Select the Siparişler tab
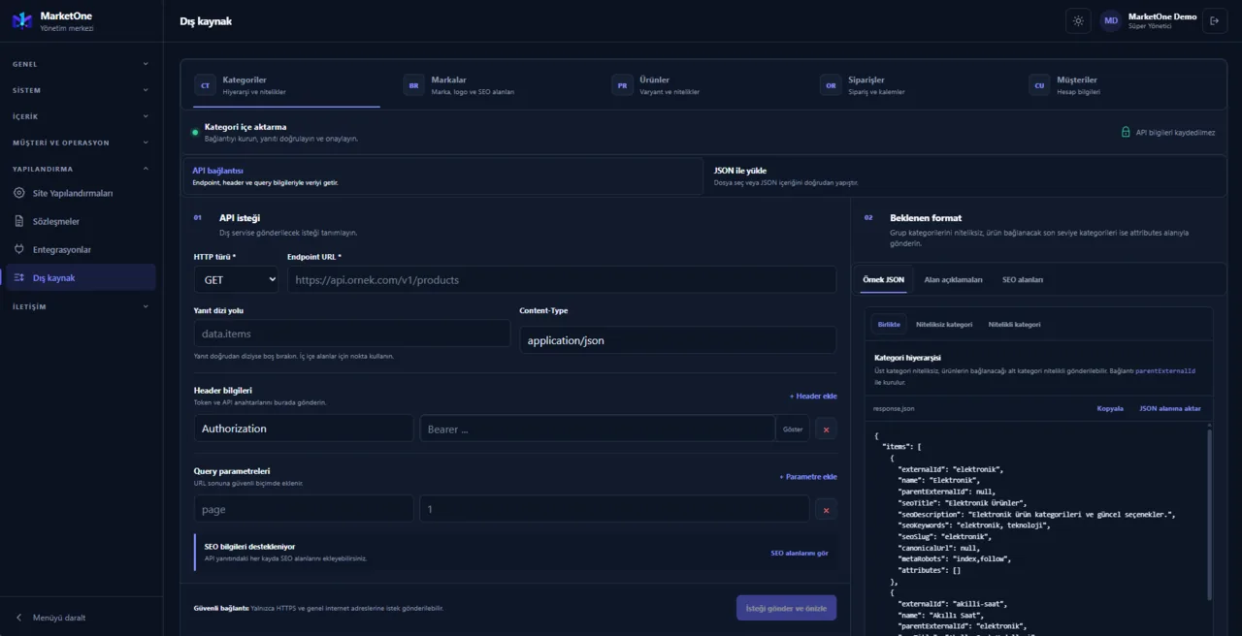Screen dimensions: 1242x636 coord(910,85)
